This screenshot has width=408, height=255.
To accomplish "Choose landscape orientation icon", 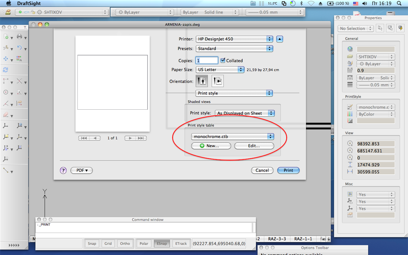I will [217, 81].
